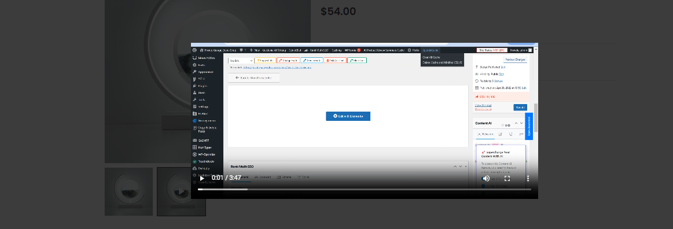This screenshot has width=673, height=229.
Task: Click Back to WordPress editor button
Action: coord(253,77)
